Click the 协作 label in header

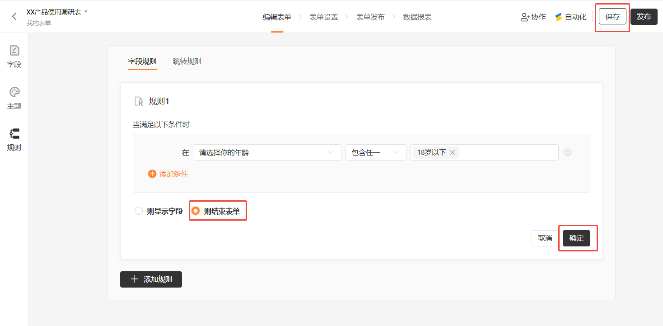tap(538, 17)
